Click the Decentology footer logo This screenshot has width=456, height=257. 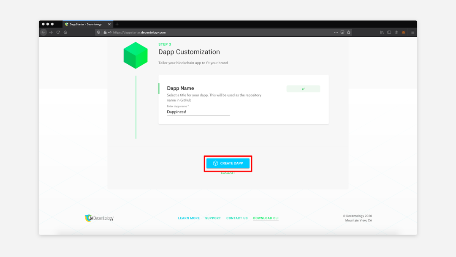coord(99,218)
